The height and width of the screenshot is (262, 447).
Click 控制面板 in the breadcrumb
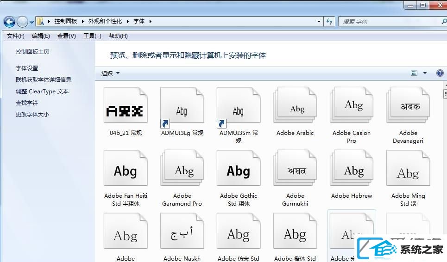click(66, 21)
